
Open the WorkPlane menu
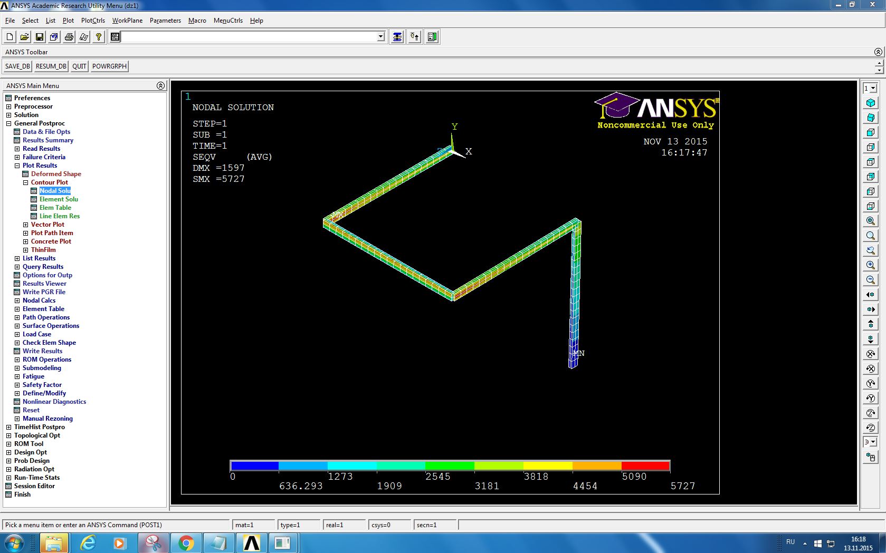(127, 21)
